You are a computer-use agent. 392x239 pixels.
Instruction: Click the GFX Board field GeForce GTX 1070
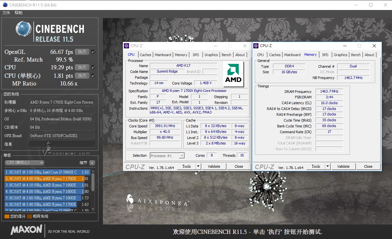point(62,136)
